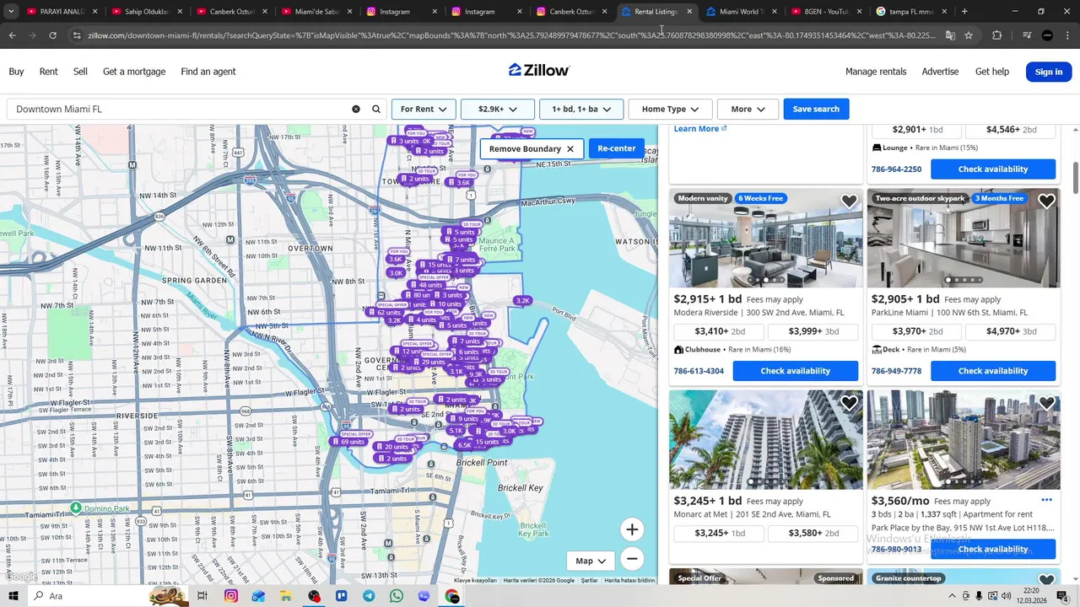This screenshot has height=607, width=1080.
Task: Open the Rent menu
Action: coord(49,72)
